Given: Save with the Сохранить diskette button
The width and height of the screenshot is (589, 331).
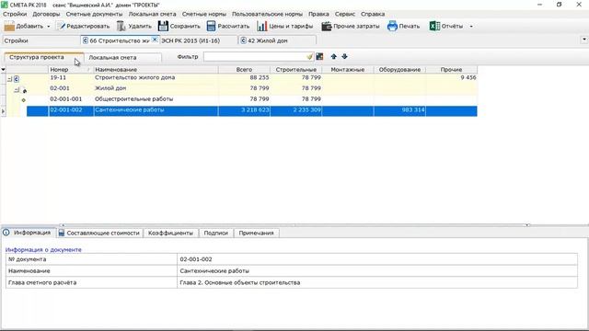Looking at the screenshot, I should [x=179, y=27].
